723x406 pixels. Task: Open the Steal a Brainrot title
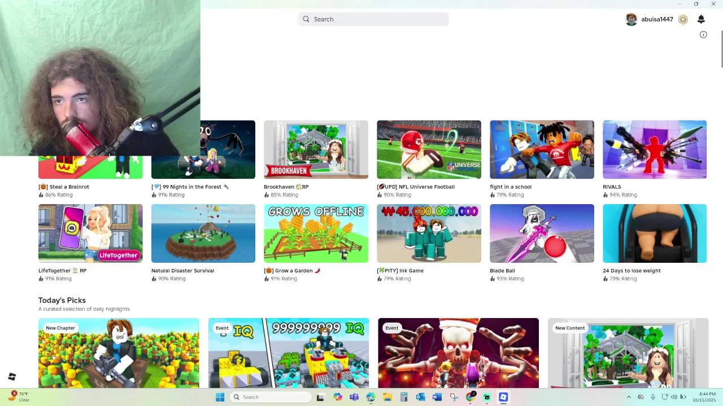coord(64,187)
